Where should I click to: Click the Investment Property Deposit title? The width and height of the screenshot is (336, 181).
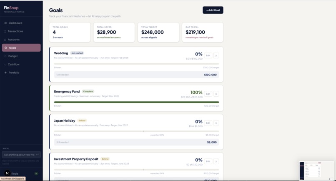(x=76, y=159)
